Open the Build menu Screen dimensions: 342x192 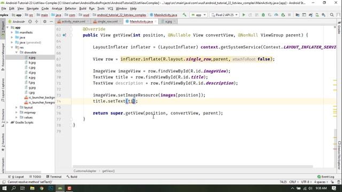(x=83, y=9)
